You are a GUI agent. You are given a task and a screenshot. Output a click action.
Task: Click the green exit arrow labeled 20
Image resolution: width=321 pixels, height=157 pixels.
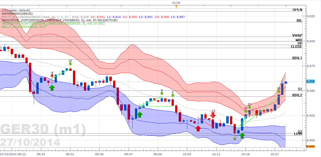click(x=249, y=107)
